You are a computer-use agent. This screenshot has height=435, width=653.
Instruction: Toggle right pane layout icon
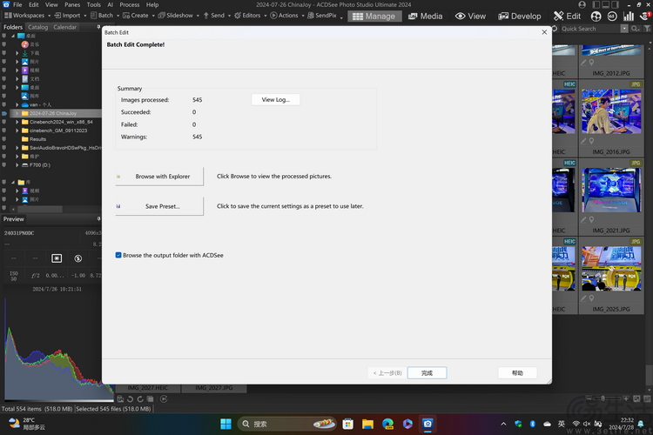(x=615, y=4)
